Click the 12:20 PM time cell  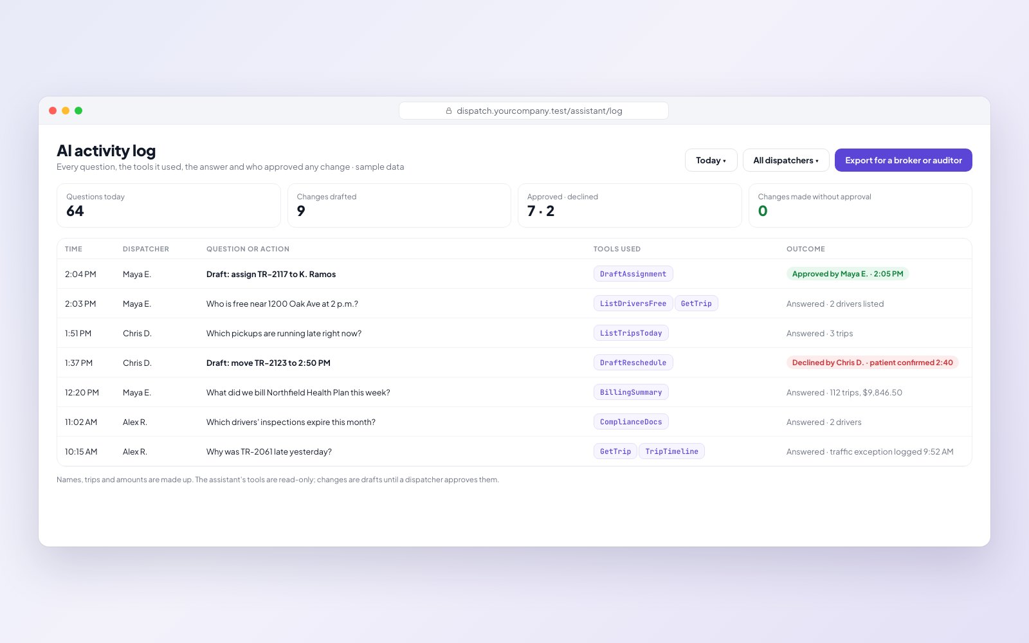[82, 392]
